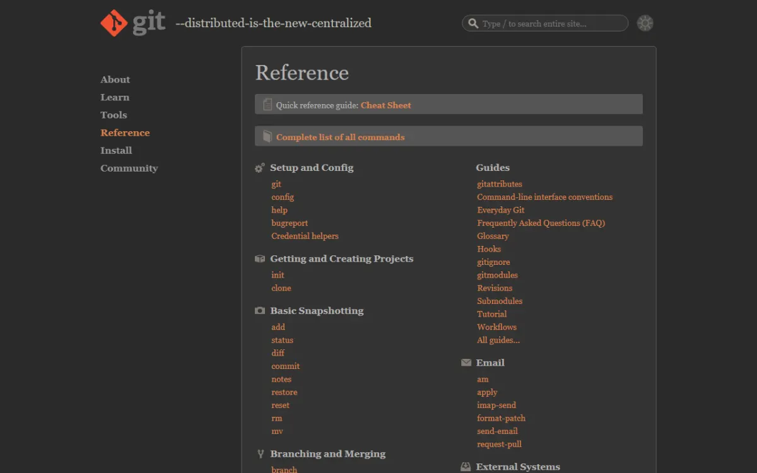757x473 pixels.
Task: Open the gitattributes guide link
Action: pyautogui.click(x=500, y=184)
